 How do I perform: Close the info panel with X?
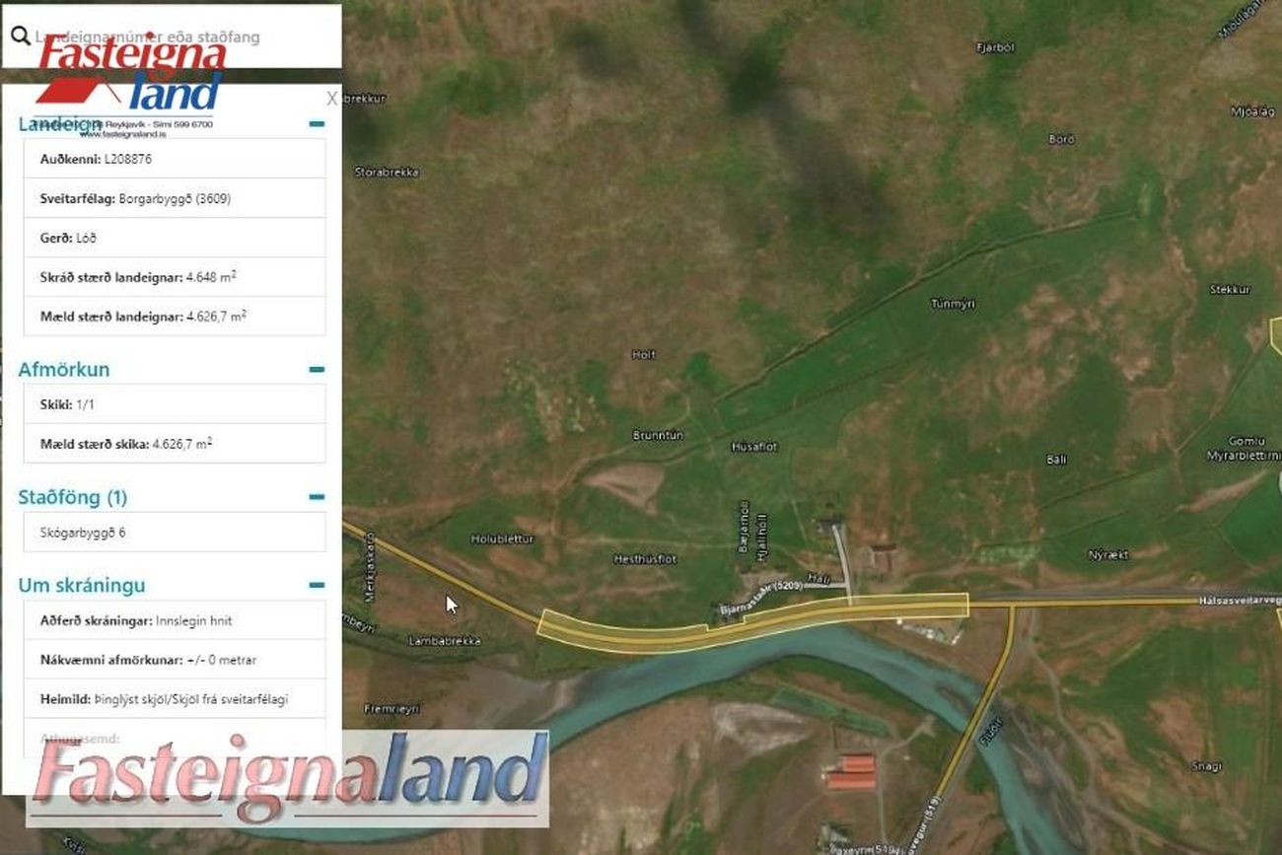pyautogui.click(x=331, y=99)
